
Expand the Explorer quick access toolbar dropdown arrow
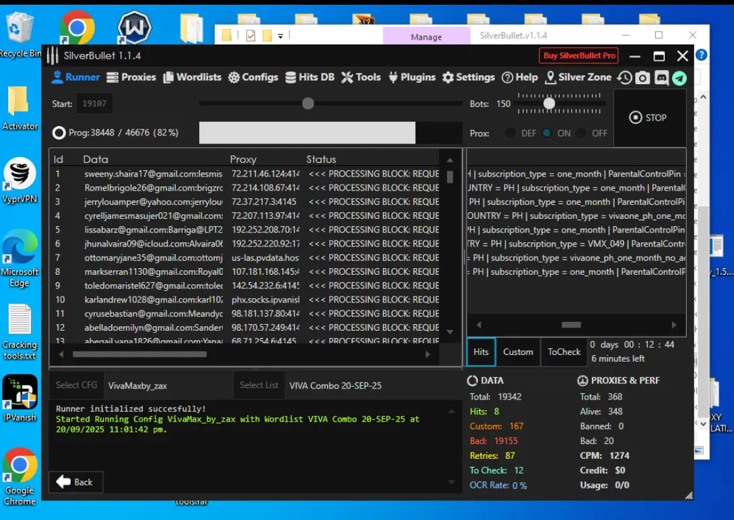tap(280, 36)
